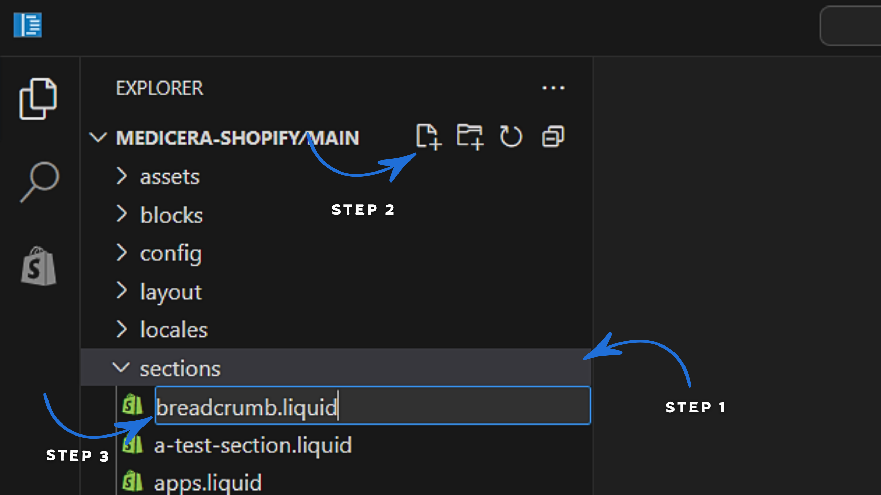This screenshot has width=881, height=495.
Task: Select the assets folder label
Action: pyautogui.click(x=170, y=177)
